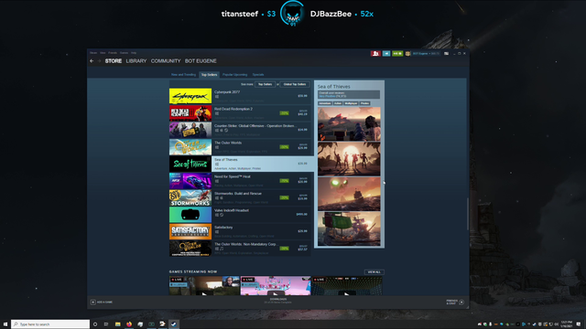This screenshot has width=586, height=329.
Task: Open Sea of Thieves logo thumbnail
Action: 190,164
